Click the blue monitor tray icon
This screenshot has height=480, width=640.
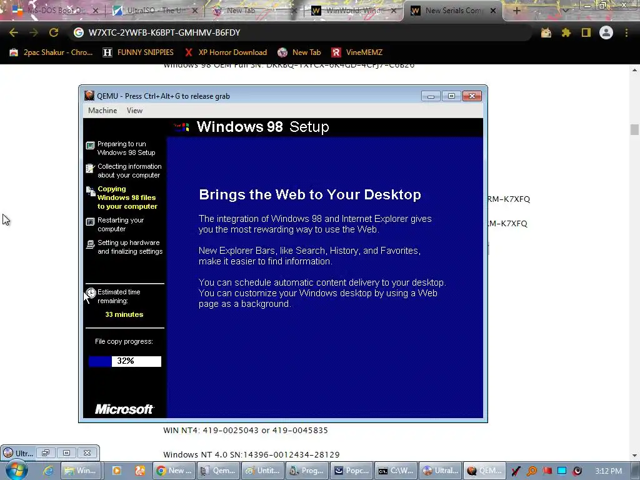[x=562, y=471]
